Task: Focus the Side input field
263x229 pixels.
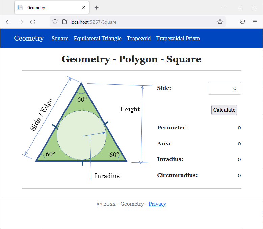Action: click(225, 88)
